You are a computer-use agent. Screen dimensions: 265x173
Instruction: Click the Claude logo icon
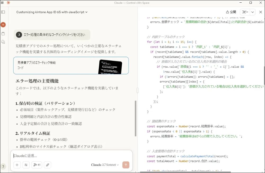[8, 3]
